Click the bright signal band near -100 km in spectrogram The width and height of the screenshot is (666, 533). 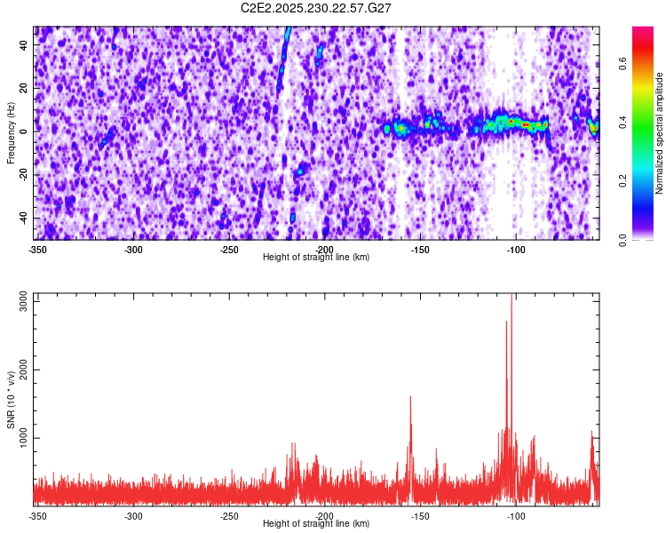click(x=511, y=124)
